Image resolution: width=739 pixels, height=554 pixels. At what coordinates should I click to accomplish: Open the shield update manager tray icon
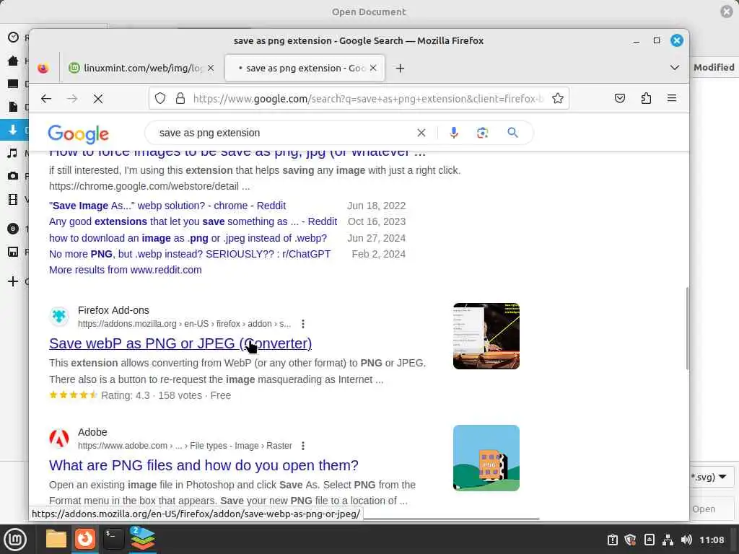(630, 540)
